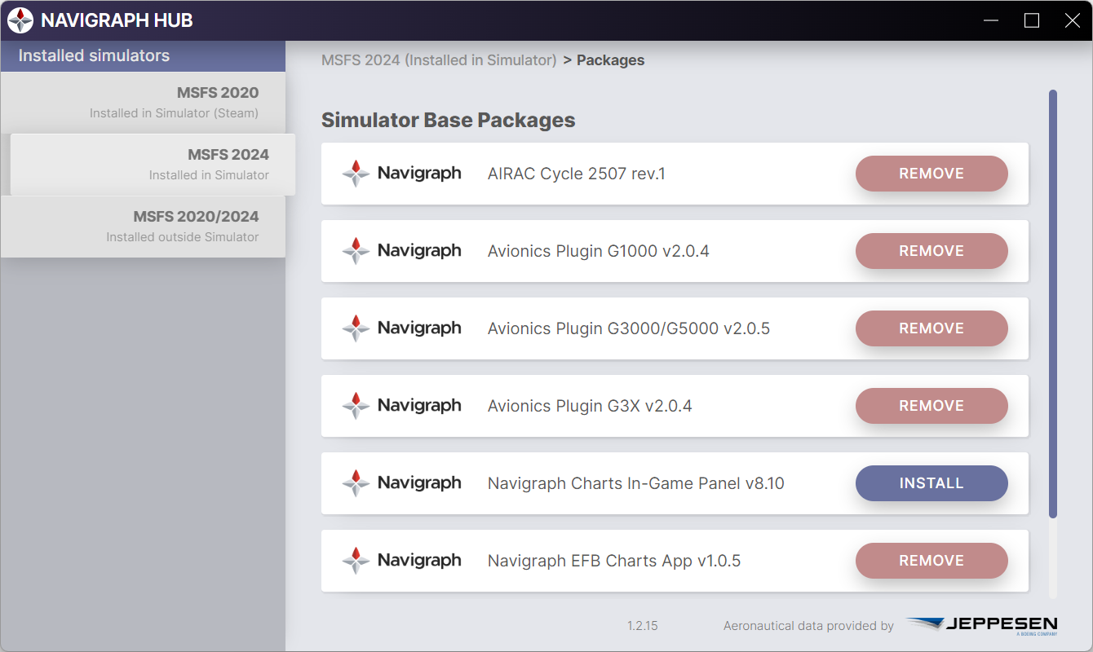Click the 'AIRAC Cycle 2507 rev.1' label
Screen dimensions: 1093x652
[577, 174]
